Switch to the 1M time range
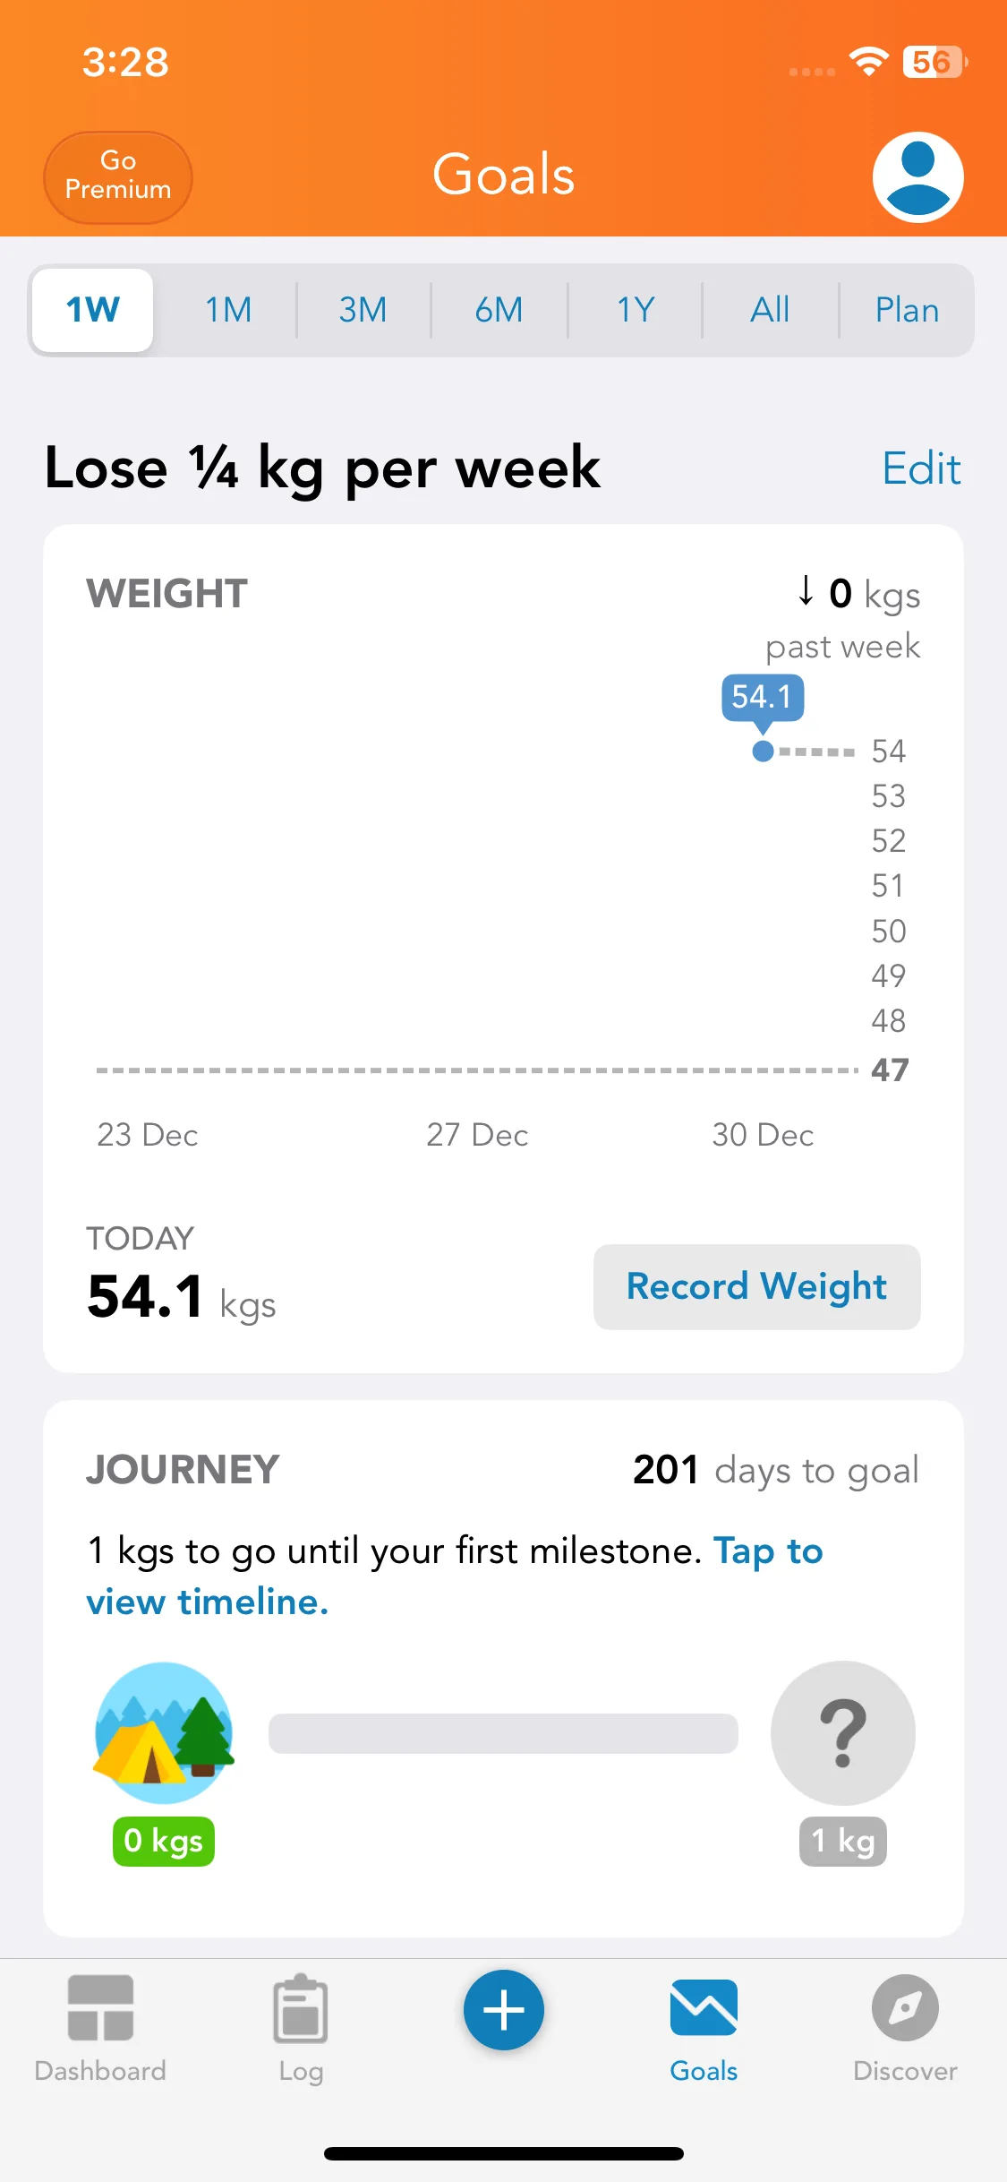The height and width of the screenshot is (2182, 1007). tap(228, 310)
